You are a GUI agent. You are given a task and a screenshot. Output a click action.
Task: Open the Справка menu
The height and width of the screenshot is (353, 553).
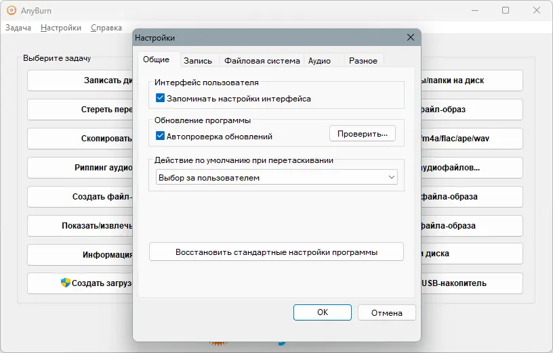pyautogui.click(x=106, y=28)
